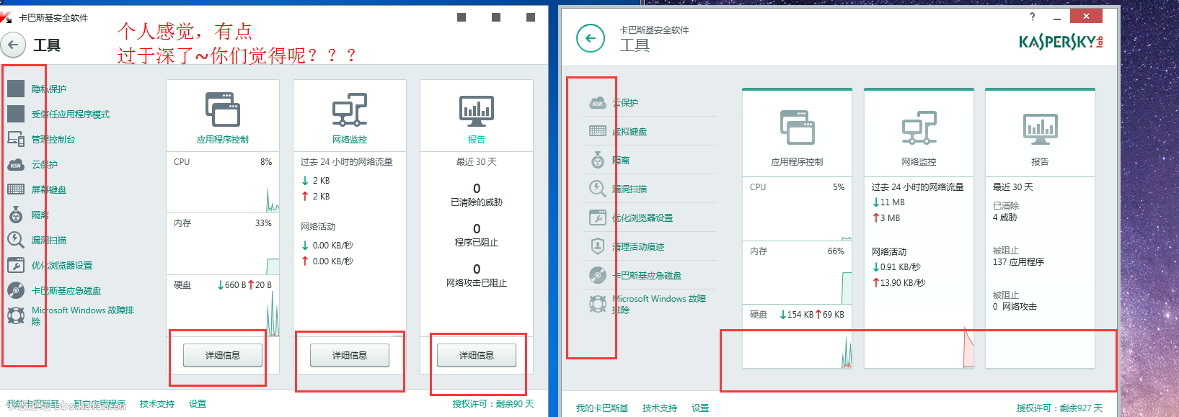Click the 应用程序控制 icon in left window
This screenshot has width=1179, height=417.
pos(223,109)
